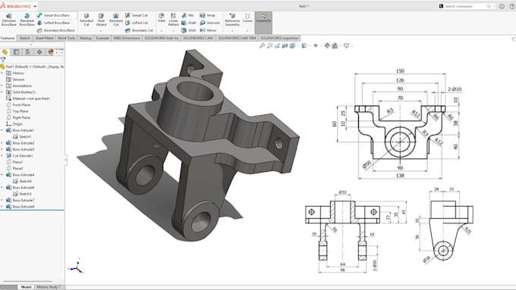Switch to Motion Study 1 tab

49,287
